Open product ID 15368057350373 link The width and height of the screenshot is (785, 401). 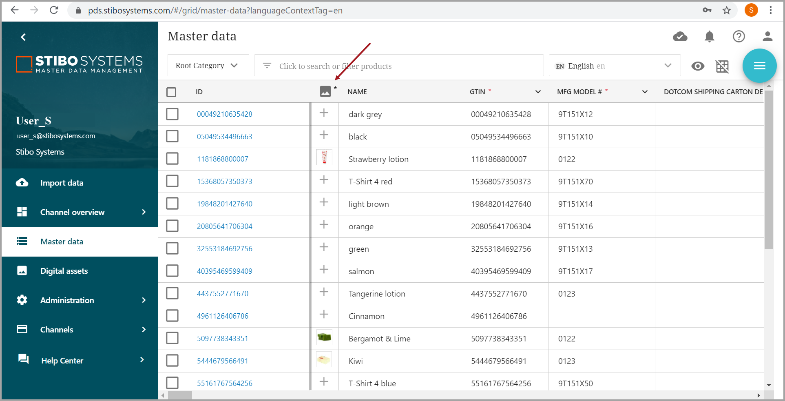point(224,182)
